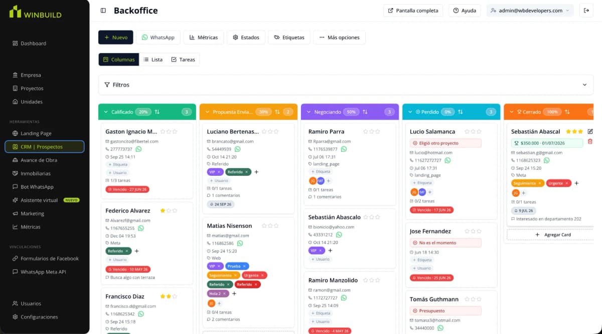
Task: Click WhatsApp icon on Luciano Bertenas card
Action: tap(237, 149)
